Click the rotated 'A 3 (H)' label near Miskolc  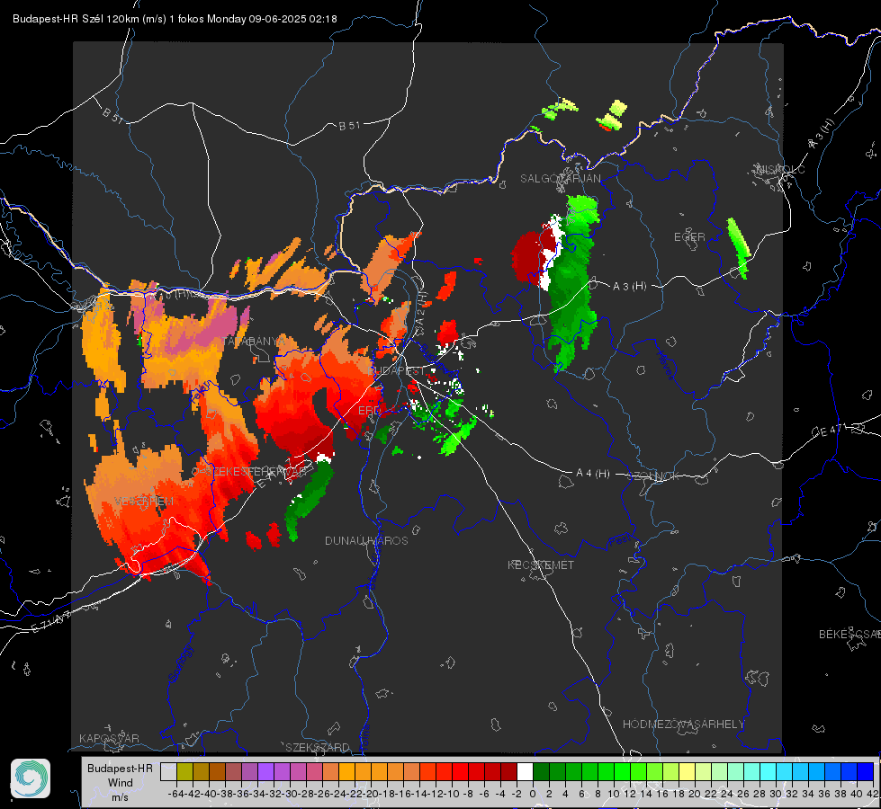click(x=822, y=134)
